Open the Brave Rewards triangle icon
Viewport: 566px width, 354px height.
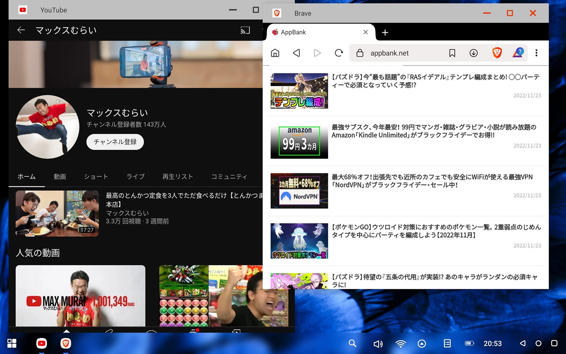pos(518,53)
